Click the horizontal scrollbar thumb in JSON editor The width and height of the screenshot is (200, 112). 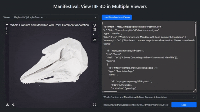coord(110,91)
